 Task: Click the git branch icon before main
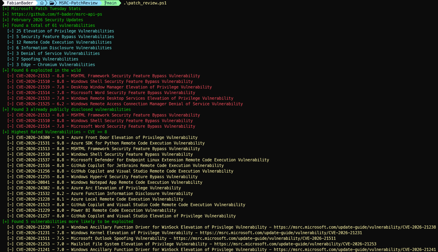coord(106,3)
